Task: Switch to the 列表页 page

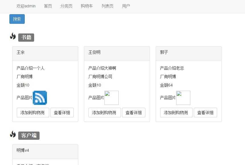Action: (x=107, y=6)
